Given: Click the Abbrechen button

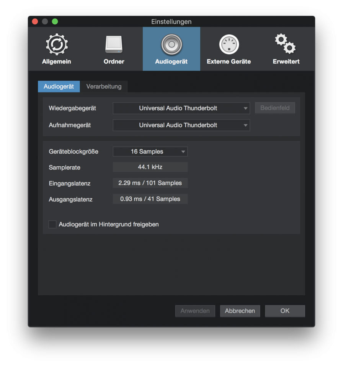Looking at the screenshot, I should (240, 311).
